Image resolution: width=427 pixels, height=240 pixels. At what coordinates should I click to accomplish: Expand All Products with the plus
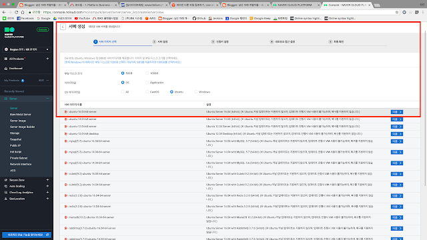pyautogui.click(x=47, y=59)
